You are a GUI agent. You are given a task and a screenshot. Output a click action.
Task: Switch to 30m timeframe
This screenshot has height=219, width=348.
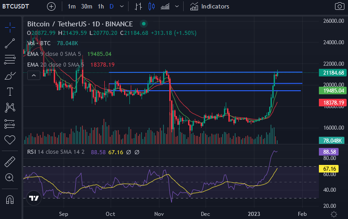pyautogui.click(x=86, y=6)
